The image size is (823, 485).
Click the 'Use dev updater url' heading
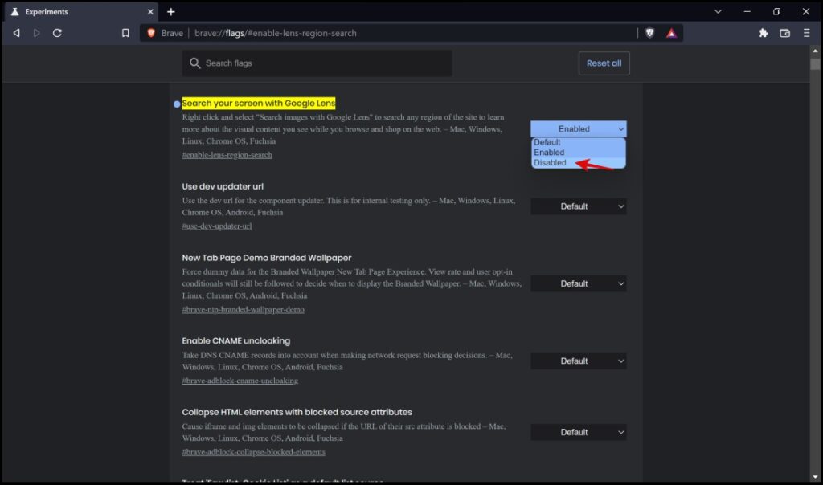click(223, 186)
